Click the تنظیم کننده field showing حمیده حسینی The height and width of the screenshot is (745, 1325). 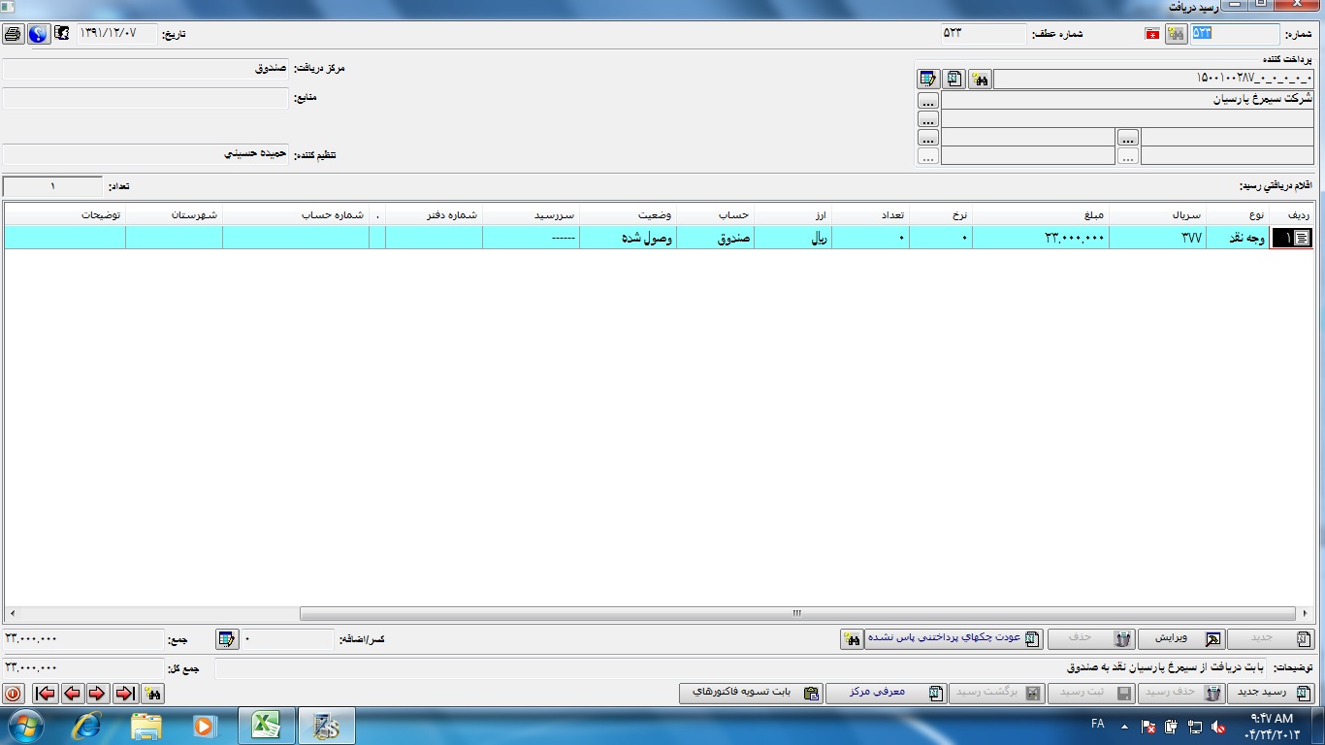pos(145,154)
